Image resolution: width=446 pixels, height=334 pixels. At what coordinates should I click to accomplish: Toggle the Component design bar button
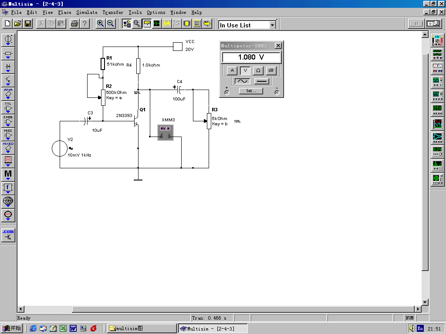[x=127, y=23]
